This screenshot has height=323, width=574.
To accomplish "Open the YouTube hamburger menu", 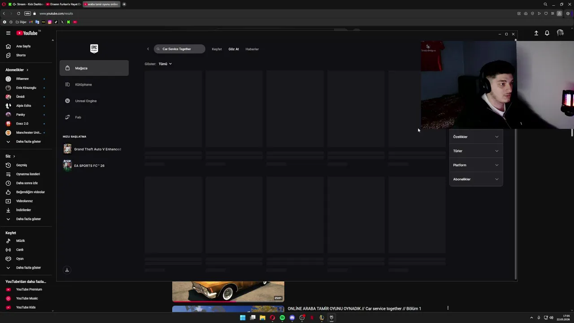I will click(8, 33).
